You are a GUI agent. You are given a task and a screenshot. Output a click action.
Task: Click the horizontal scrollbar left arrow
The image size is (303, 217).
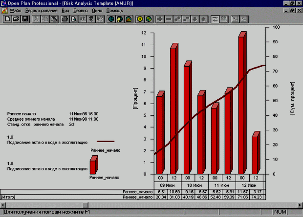point(3,205)
